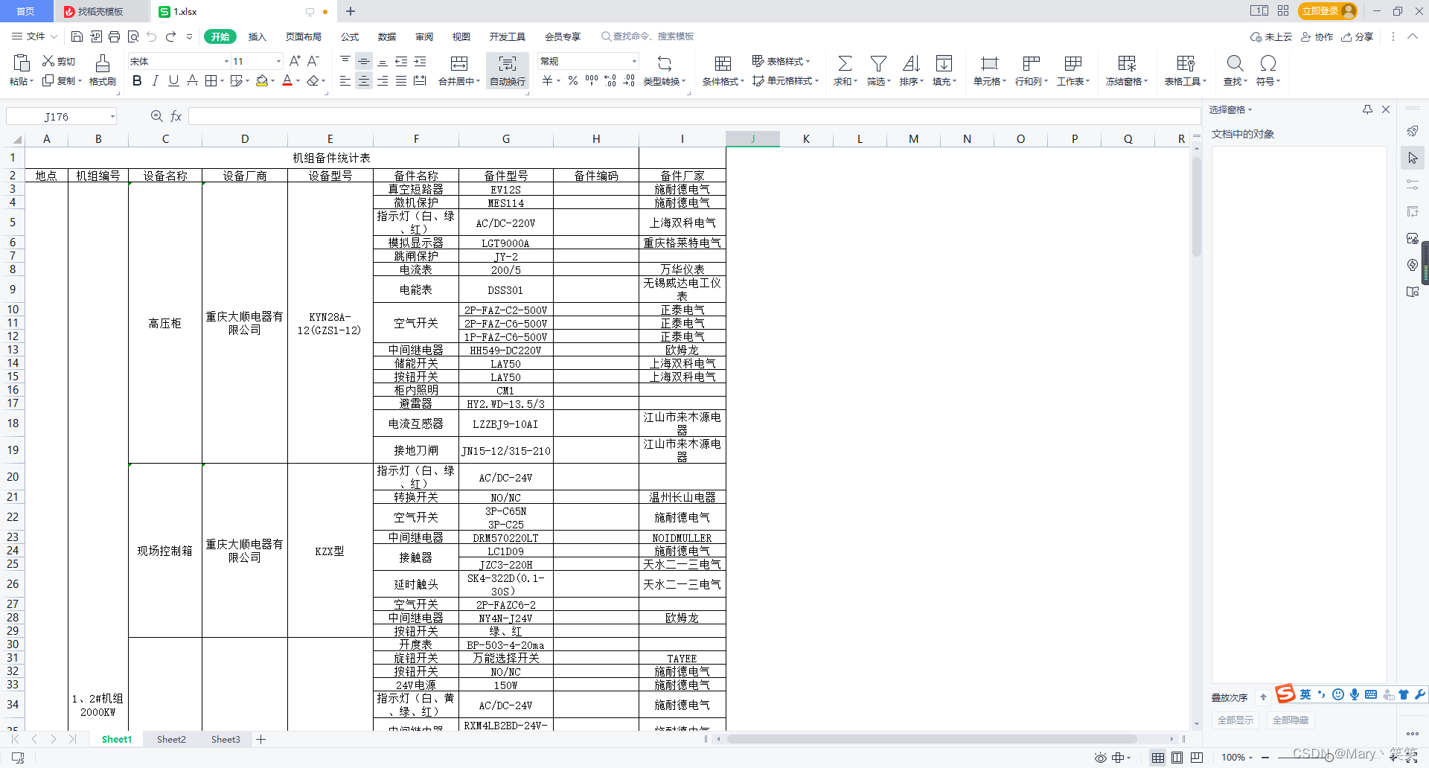Toggle underline formatting

pos(173,80)
